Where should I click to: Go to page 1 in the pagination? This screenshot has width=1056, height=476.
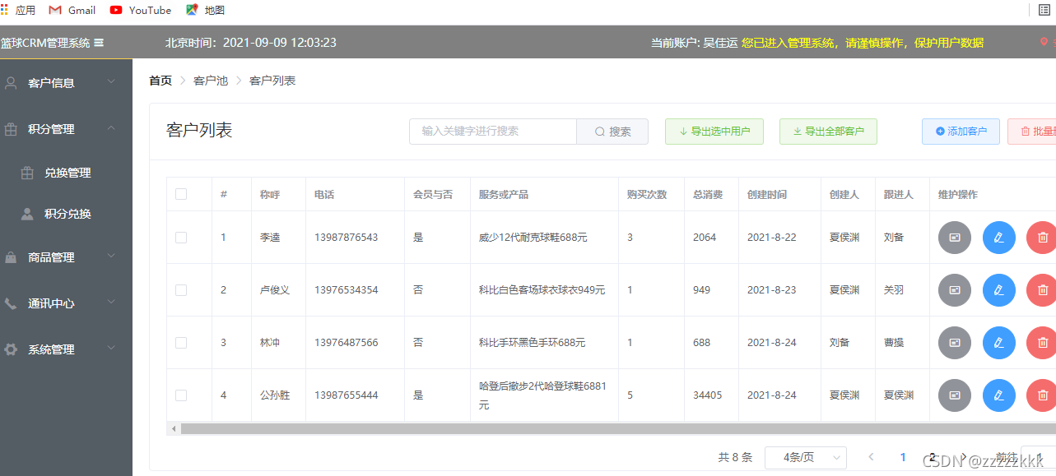click(x=903, y=457)
